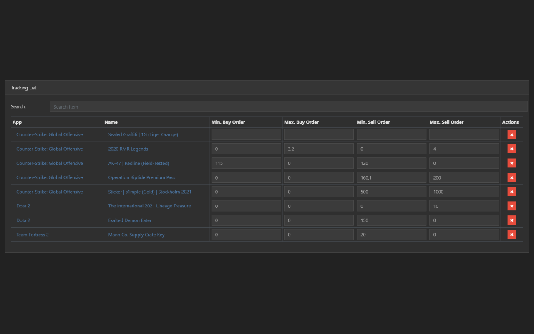
Task: Remove the Sealed Graffiti Tiger Orange row
Action: 511,134
